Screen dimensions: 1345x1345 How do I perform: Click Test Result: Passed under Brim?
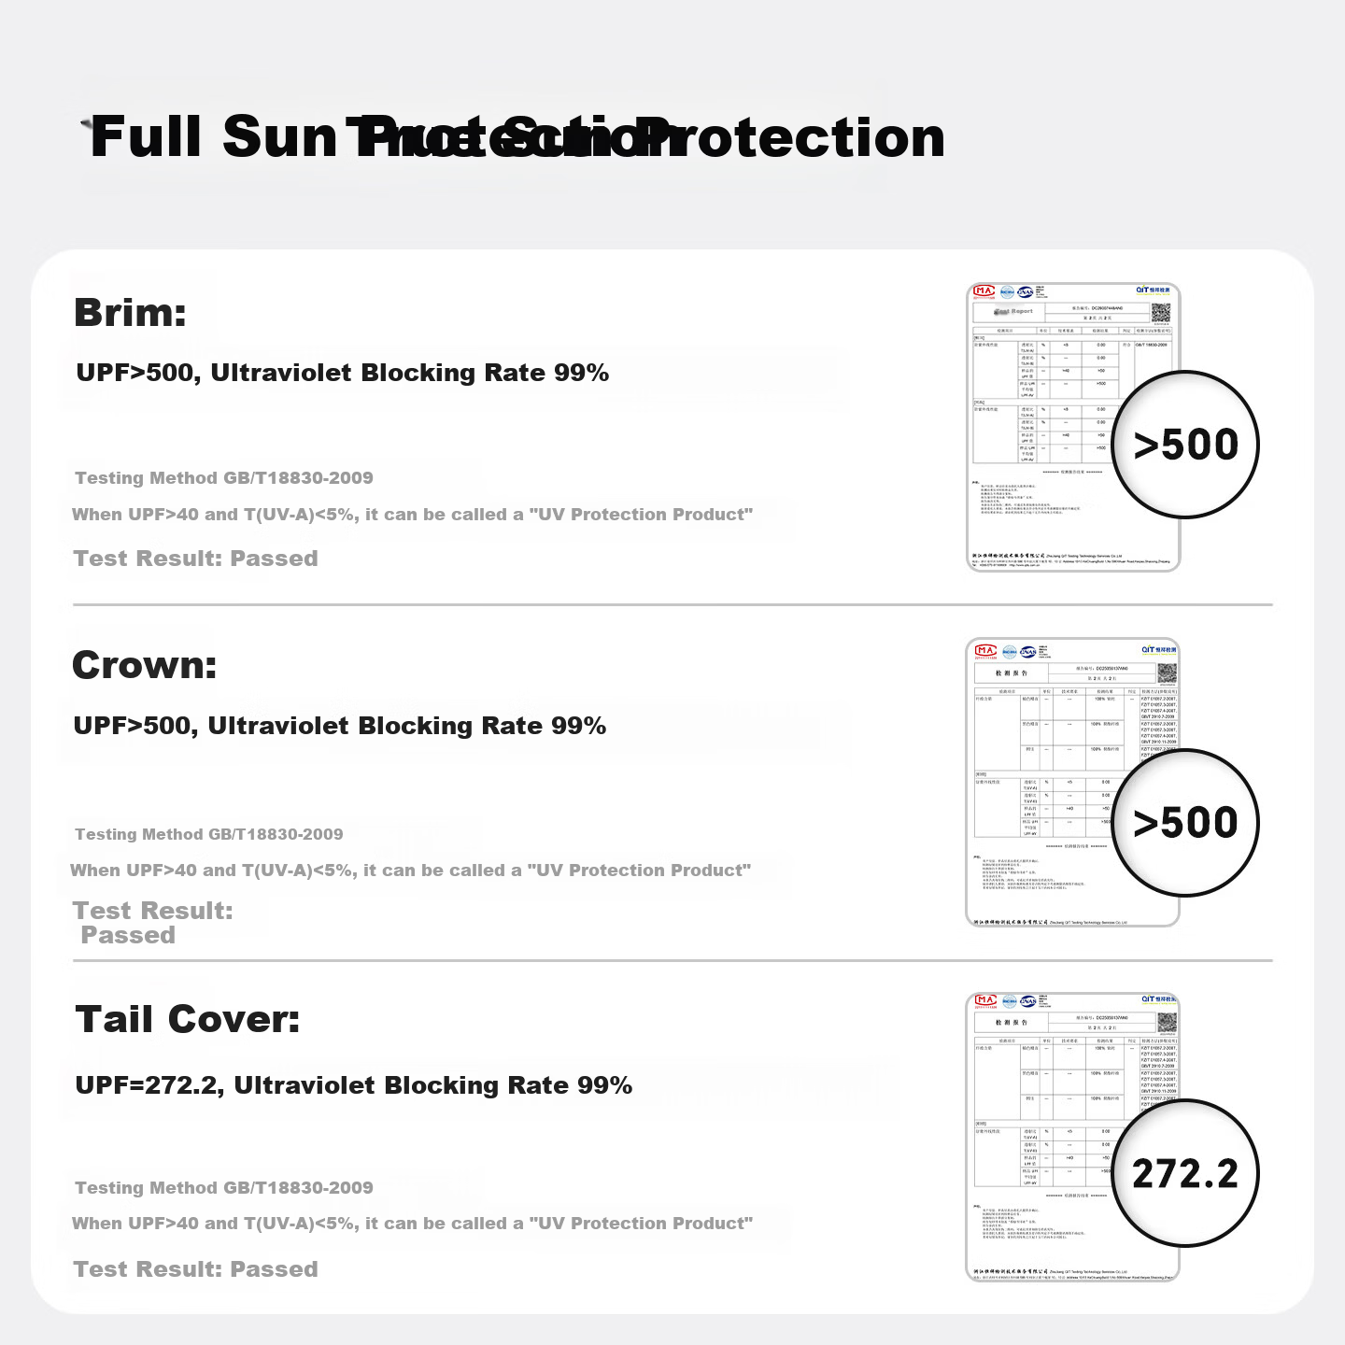click(196, 559)
